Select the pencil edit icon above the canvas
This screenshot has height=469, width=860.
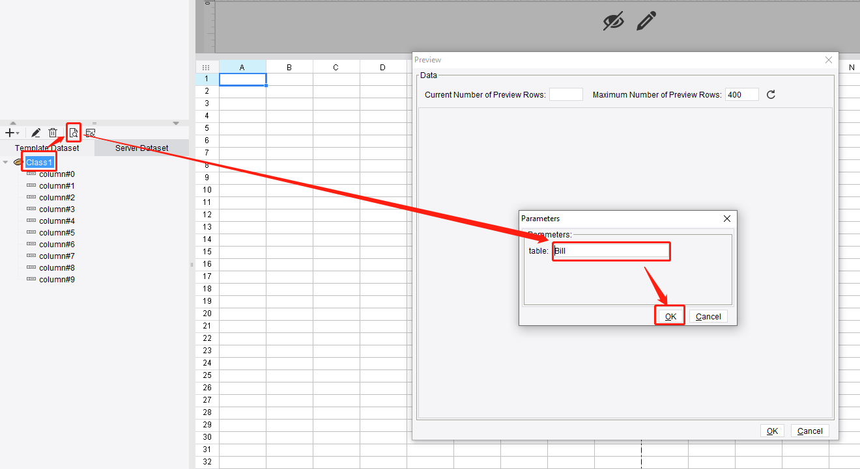[x=646, y=21]
